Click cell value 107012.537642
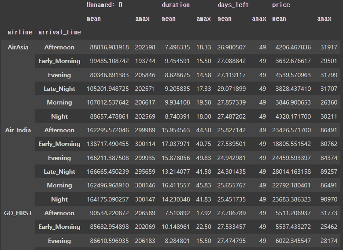 pos(108,103)
